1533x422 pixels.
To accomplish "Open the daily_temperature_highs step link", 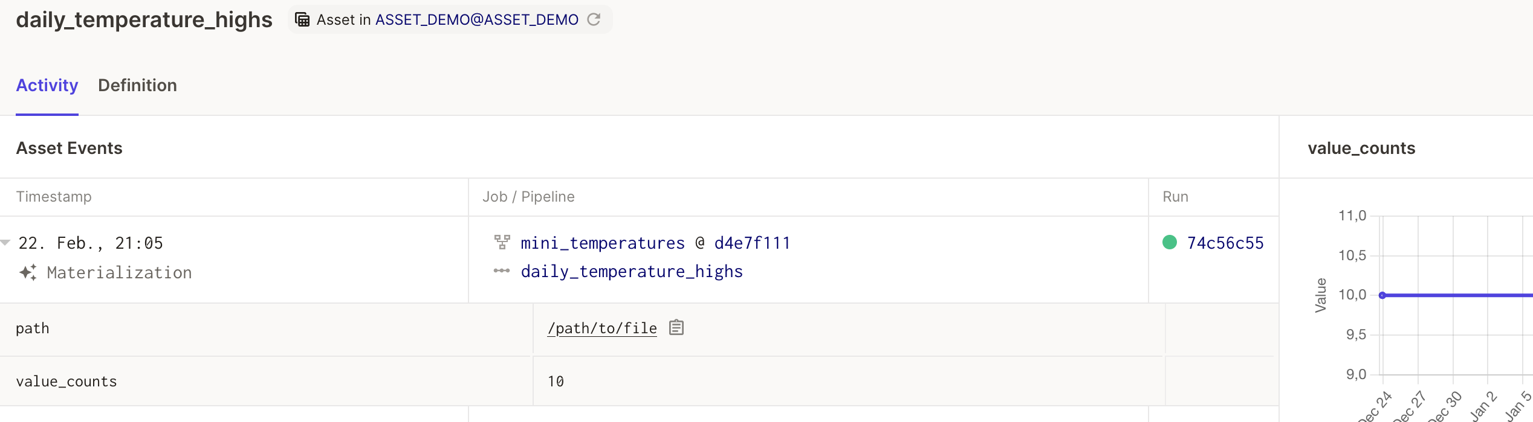I will (x=632, y=272).
